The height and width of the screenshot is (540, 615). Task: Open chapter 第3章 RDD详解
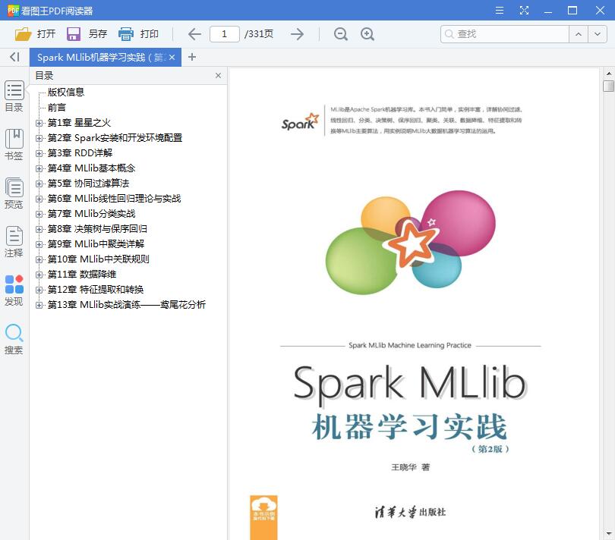click(x=80, y=153)
